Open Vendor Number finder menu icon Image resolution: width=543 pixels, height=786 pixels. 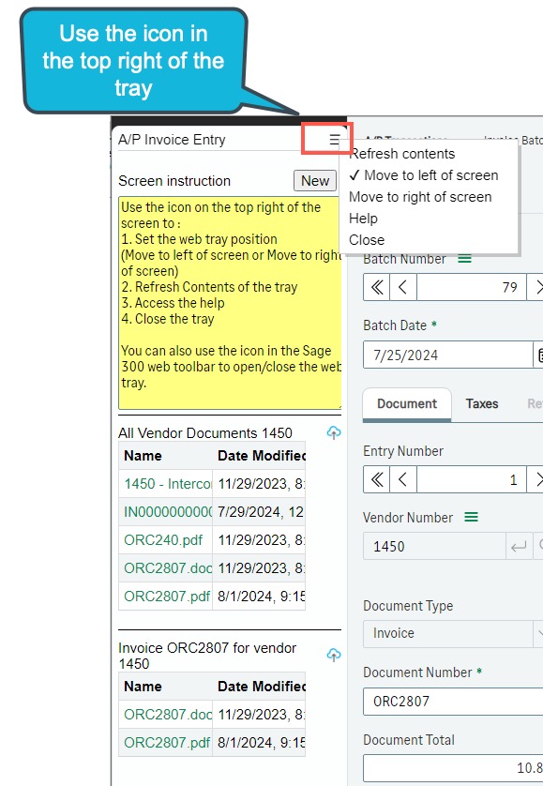(472, 517)
